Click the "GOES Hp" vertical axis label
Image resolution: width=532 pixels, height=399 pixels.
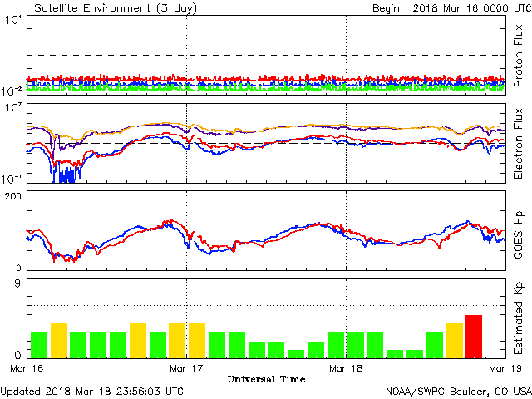pyautogui.click(x=518, y=234)
